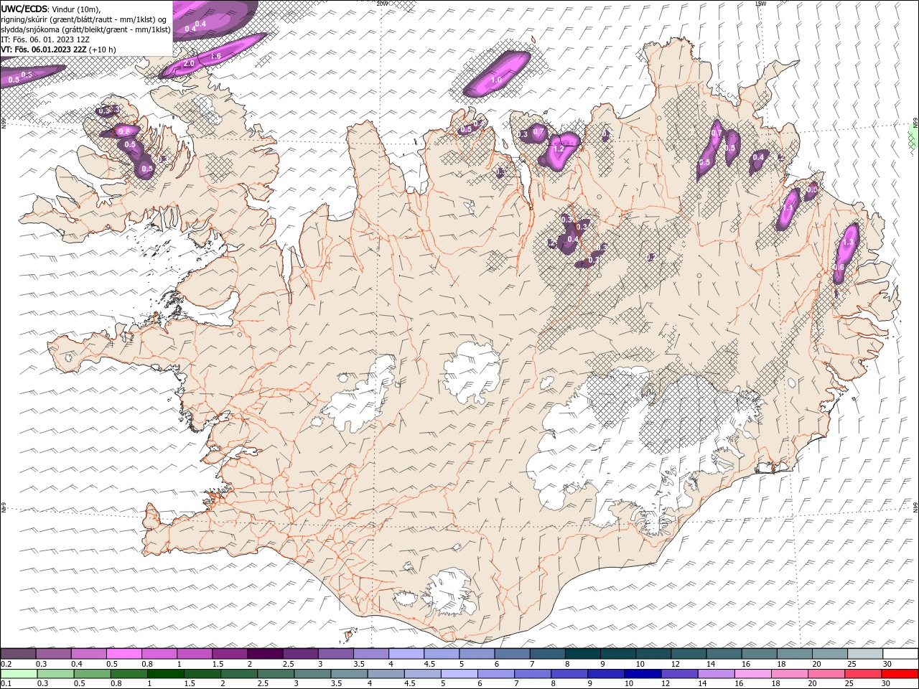The height and width of the screenshot is (689, 919).
Task: Select the upper scale swatch between 7 and 8
Action: coord(546,654)
